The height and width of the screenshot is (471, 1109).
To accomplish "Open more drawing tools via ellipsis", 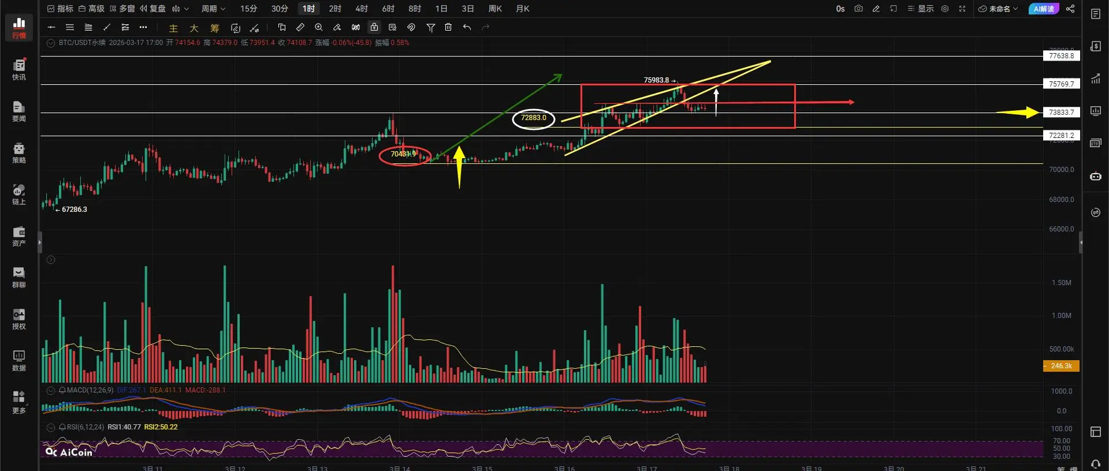I will pyautogui.click(x=143, y=27).
